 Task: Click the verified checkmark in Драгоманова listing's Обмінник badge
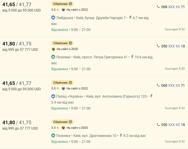(x=70, y=122)
